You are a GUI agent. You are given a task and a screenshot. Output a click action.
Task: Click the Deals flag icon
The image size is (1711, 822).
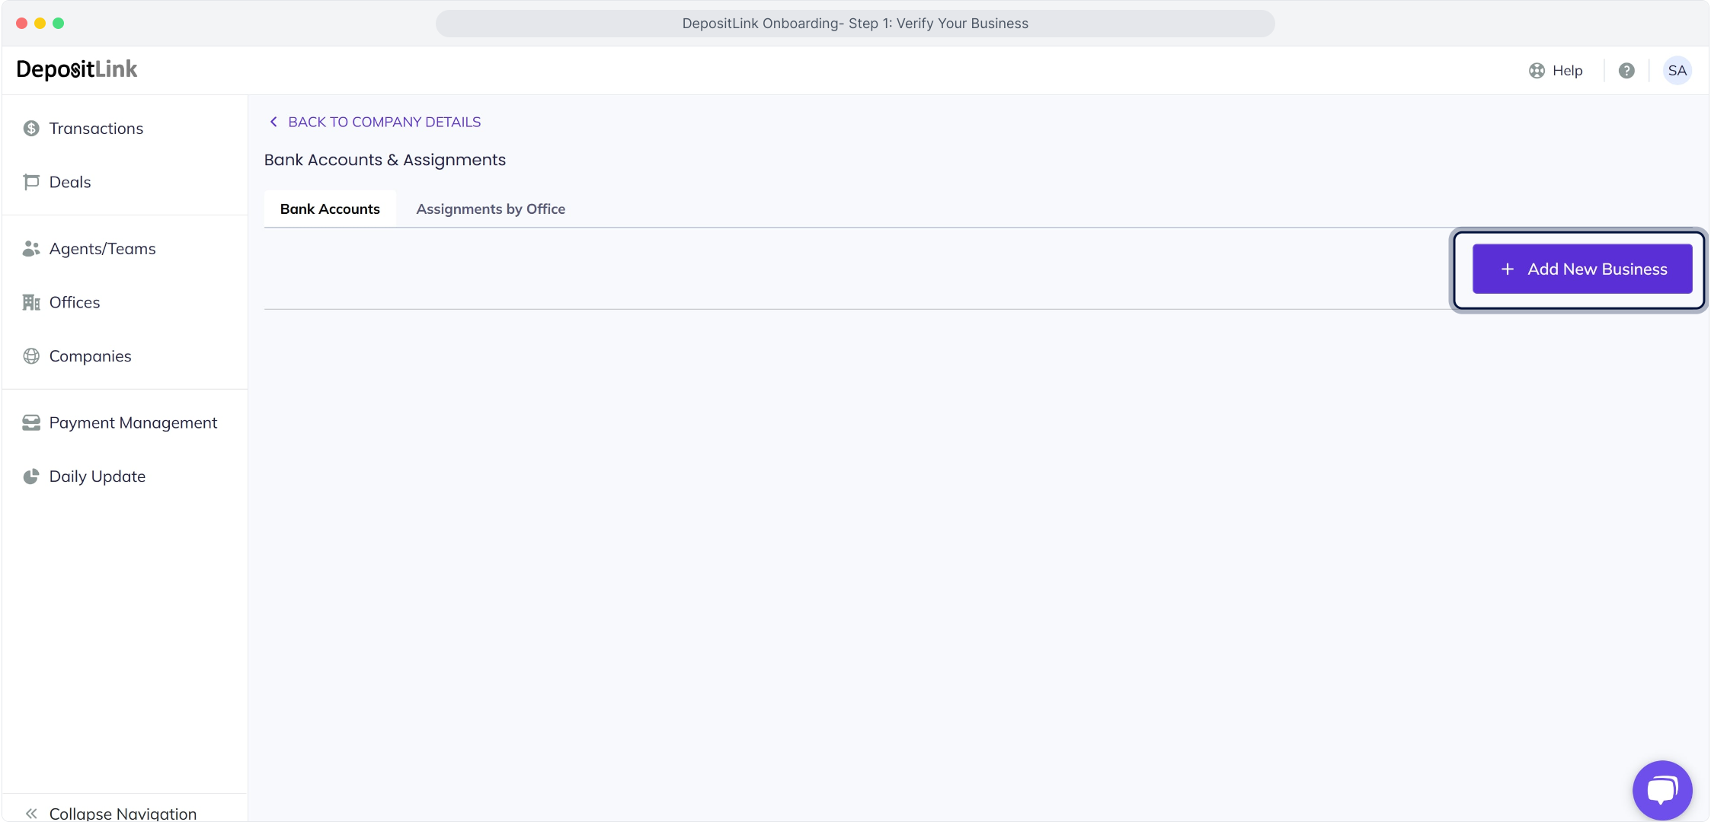pos(31,182)
